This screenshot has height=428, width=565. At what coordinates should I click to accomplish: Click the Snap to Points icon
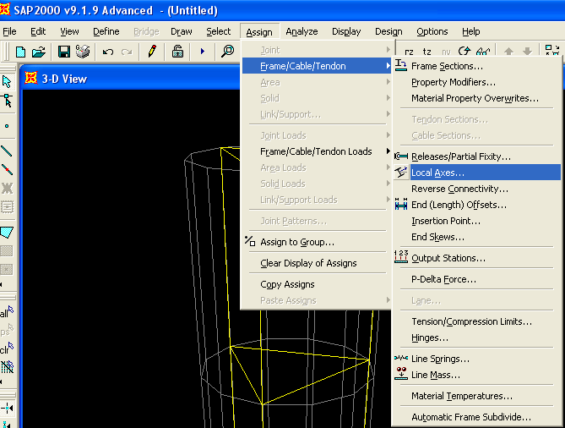click(x=7, y=409)
